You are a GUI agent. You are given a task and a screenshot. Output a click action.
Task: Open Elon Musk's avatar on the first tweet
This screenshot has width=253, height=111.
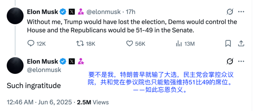click(x=15, y=16)
